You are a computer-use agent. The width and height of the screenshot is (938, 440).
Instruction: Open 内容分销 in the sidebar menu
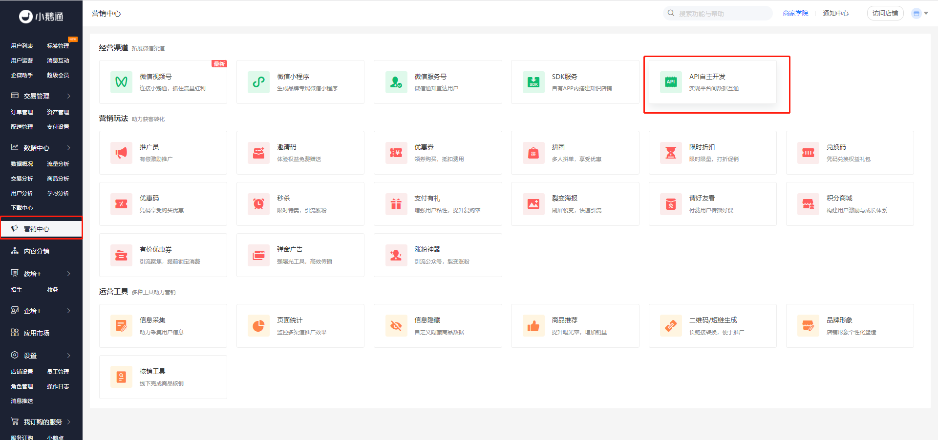tap(37, 251)
